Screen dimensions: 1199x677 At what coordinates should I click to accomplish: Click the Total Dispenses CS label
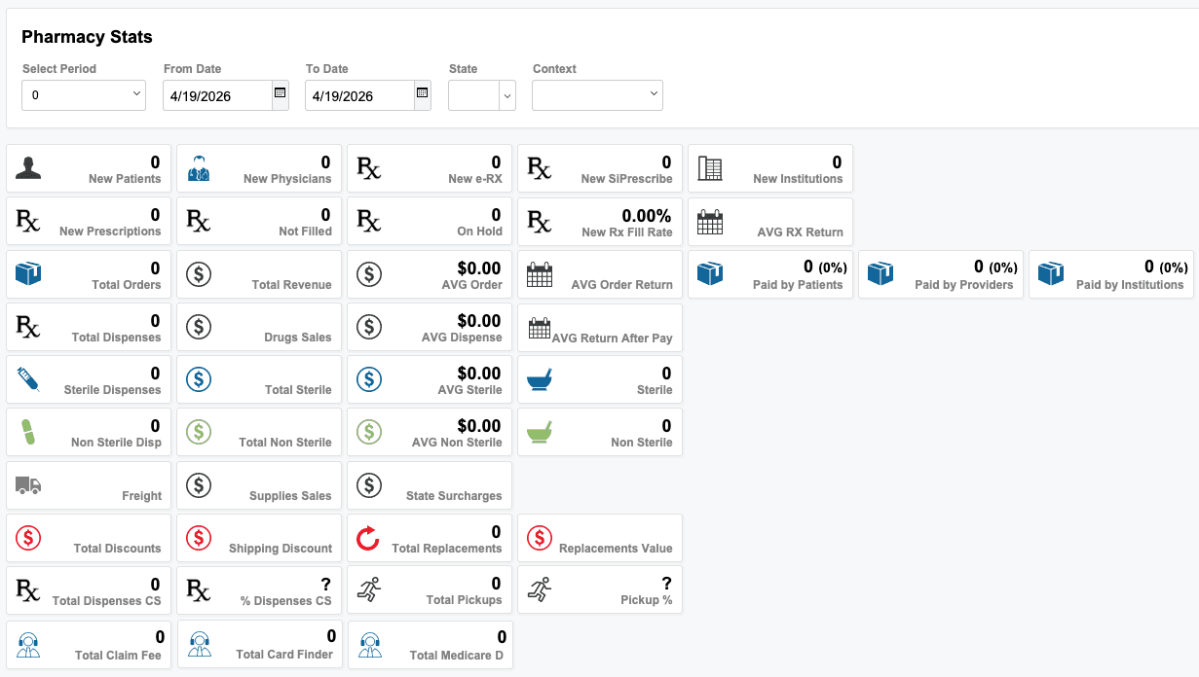(x=107, y=601)
